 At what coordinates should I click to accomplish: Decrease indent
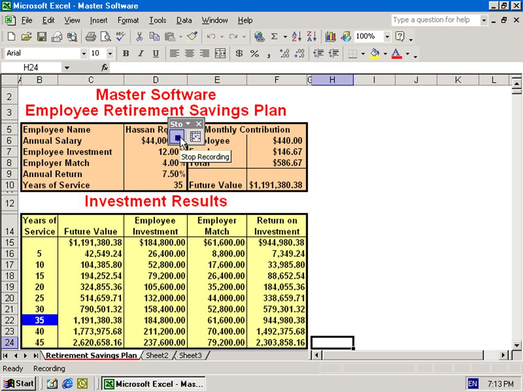pos(319,53)
